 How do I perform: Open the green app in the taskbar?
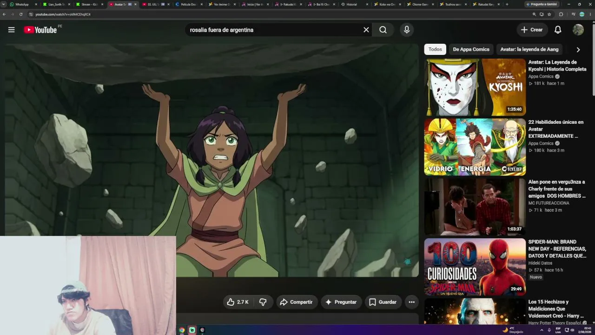click(x=192, y=330)
